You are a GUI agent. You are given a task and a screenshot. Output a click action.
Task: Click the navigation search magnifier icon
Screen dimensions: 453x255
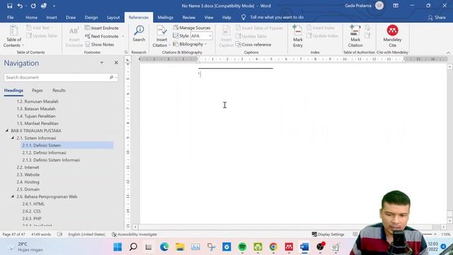pyautogui.click(x=111, y=77)
